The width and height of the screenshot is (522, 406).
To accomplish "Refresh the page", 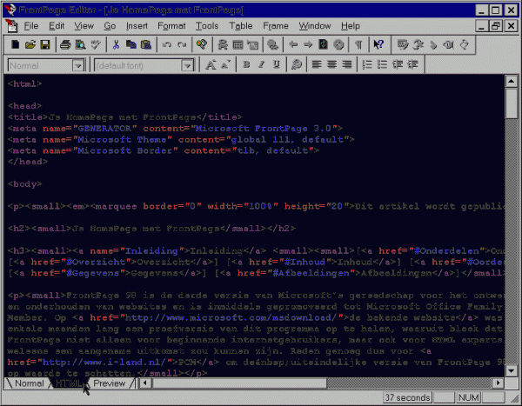I will coord(324,44).
